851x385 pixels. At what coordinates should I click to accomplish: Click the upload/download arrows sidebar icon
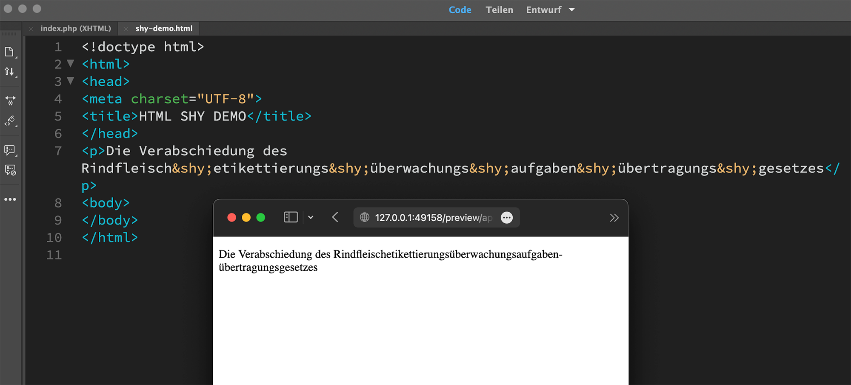9,71
